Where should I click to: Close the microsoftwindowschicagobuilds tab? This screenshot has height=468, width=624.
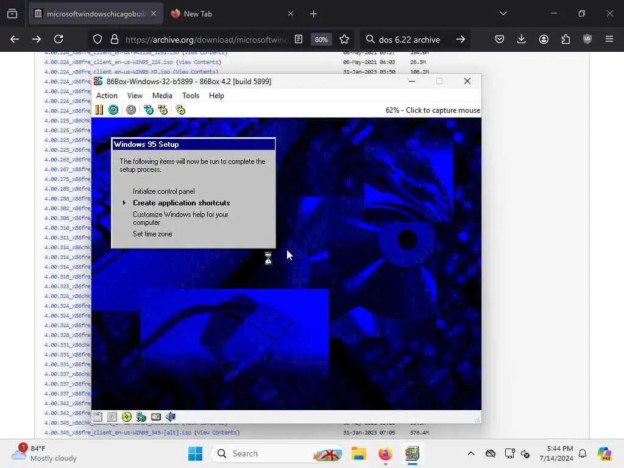point(154,14)
